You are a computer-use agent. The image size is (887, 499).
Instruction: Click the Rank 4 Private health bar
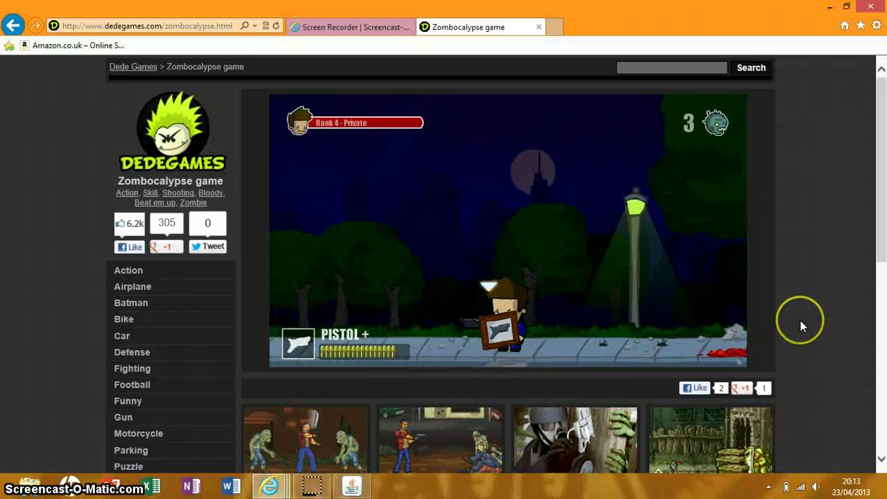point(367,123)
